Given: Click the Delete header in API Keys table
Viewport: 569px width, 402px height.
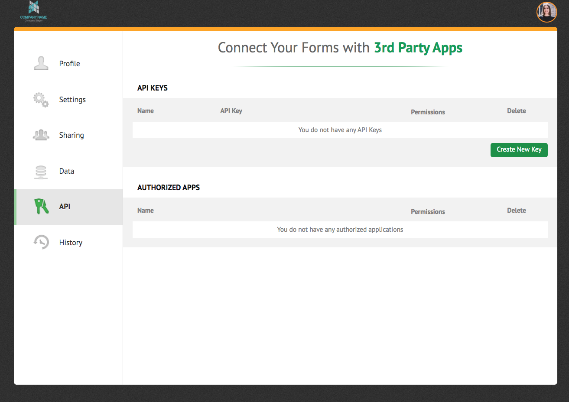Looking at the screenshot, I should coord(517,111).
